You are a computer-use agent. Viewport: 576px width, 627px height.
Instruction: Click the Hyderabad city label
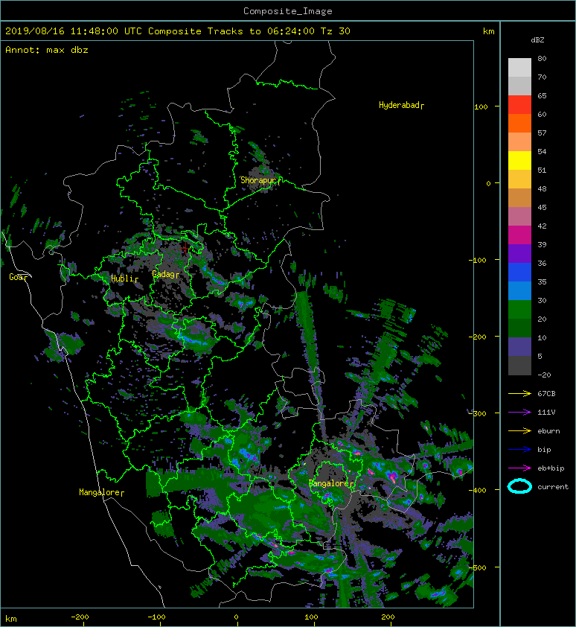click(x=401, y=105)
